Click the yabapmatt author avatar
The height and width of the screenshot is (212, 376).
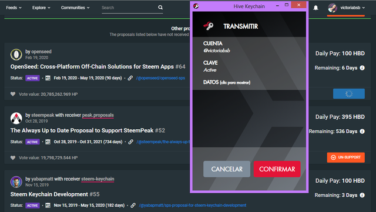coord(16,182)
